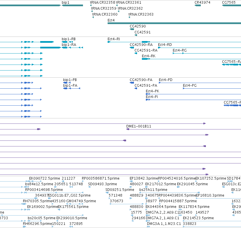The height and width of the screenshot is (228, 241).
Task: Click the 211227 EST label
Action: (69, 178)
